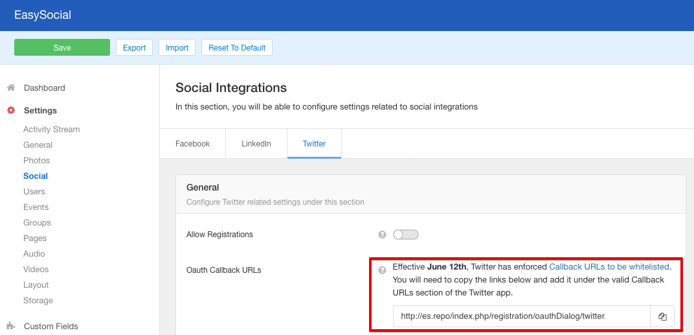
Task: Click the EasySocial logo text
Action: [43, 15]
